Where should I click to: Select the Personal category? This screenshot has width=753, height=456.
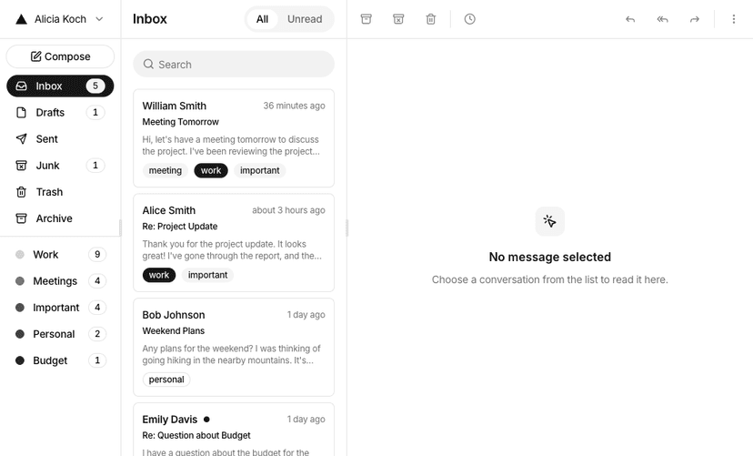(x=60, y=334)
